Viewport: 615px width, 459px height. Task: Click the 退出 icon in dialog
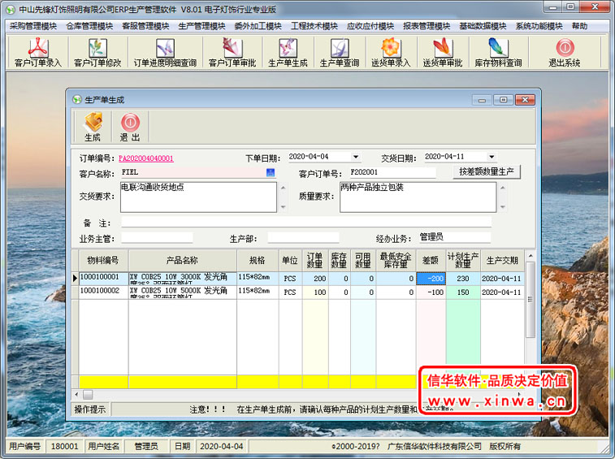click(x=130, y=126)
